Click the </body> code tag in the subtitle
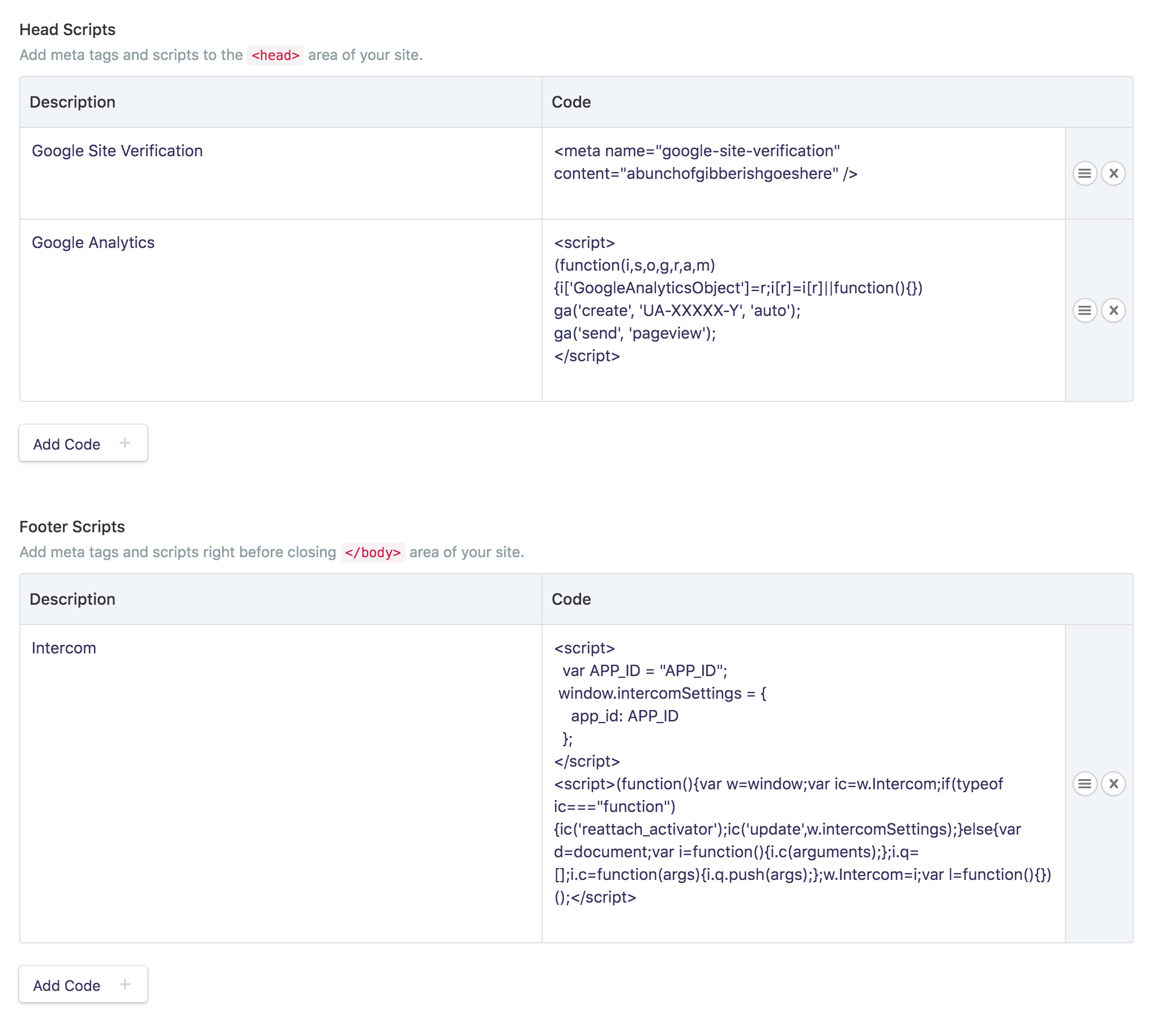The height and width of the screenshot is (1017, 1152). 373,552
